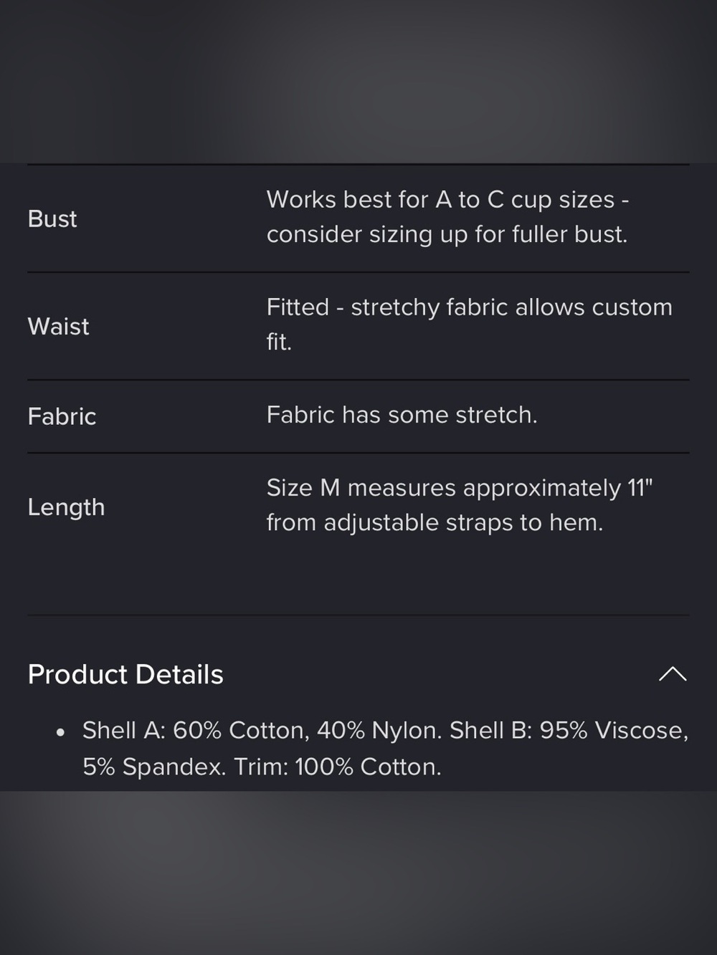This screenshot has width=717, height=955.
Task: Tap the 'consider sizing up for fuller bust' line
Action: (x=447, y=234)
